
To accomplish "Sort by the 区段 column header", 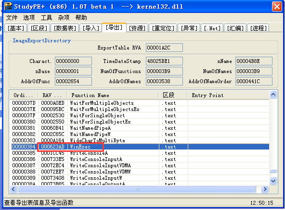I will point(173,95).
